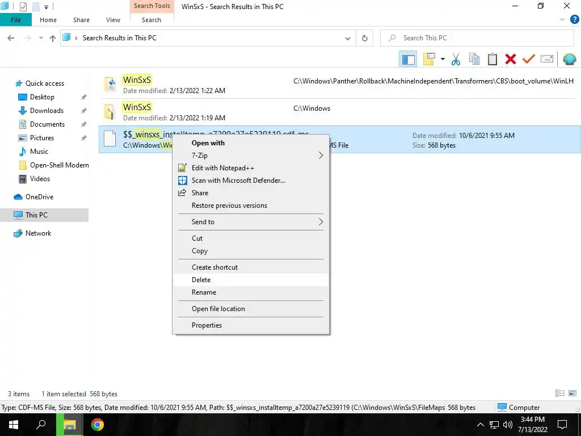Click the clipboard Paste toolbar icon
The height and width of the screenshot is (436, 581).
click(x=492, y=59)
